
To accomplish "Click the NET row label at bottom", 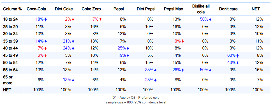I will [7, 90].
